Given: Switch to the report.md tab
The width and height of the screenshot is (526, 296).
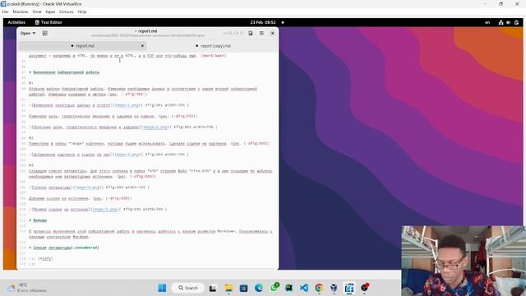Looking at the screenshot, I should click(82, 46).
